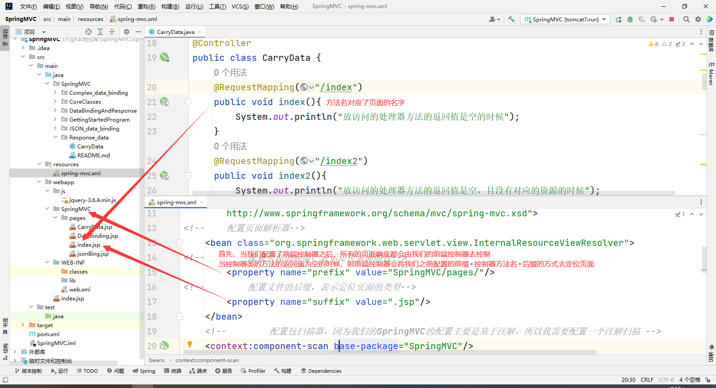This screenshot has width=716, height=388.
Task: Switch to the CarryData.java editor tab
Action: pyautogui.click(x=175, y=32)
